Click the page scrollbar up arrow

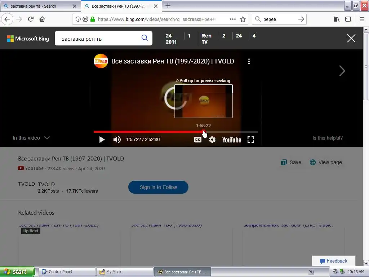coord(366,30)
